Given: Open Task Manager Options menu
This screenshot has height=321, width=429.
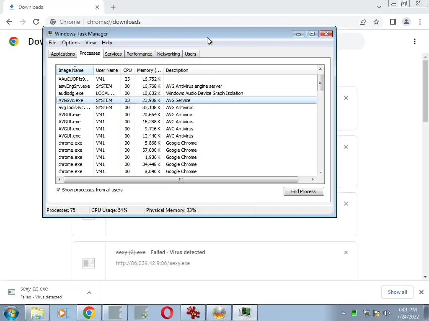Looking at the screenshot, I should coord(70,43).
